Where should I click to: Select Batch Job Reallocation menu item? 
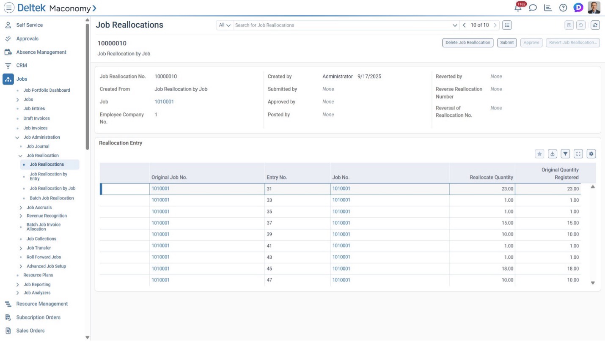click(52, 198)
